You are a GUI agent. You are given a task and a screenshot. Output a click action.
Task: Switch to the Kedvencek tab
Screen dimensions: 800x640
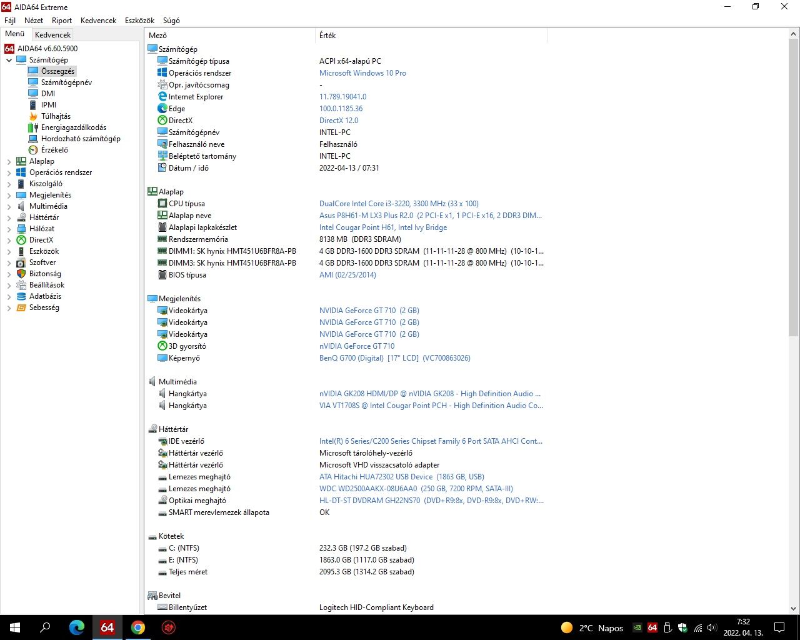(52, 35)
